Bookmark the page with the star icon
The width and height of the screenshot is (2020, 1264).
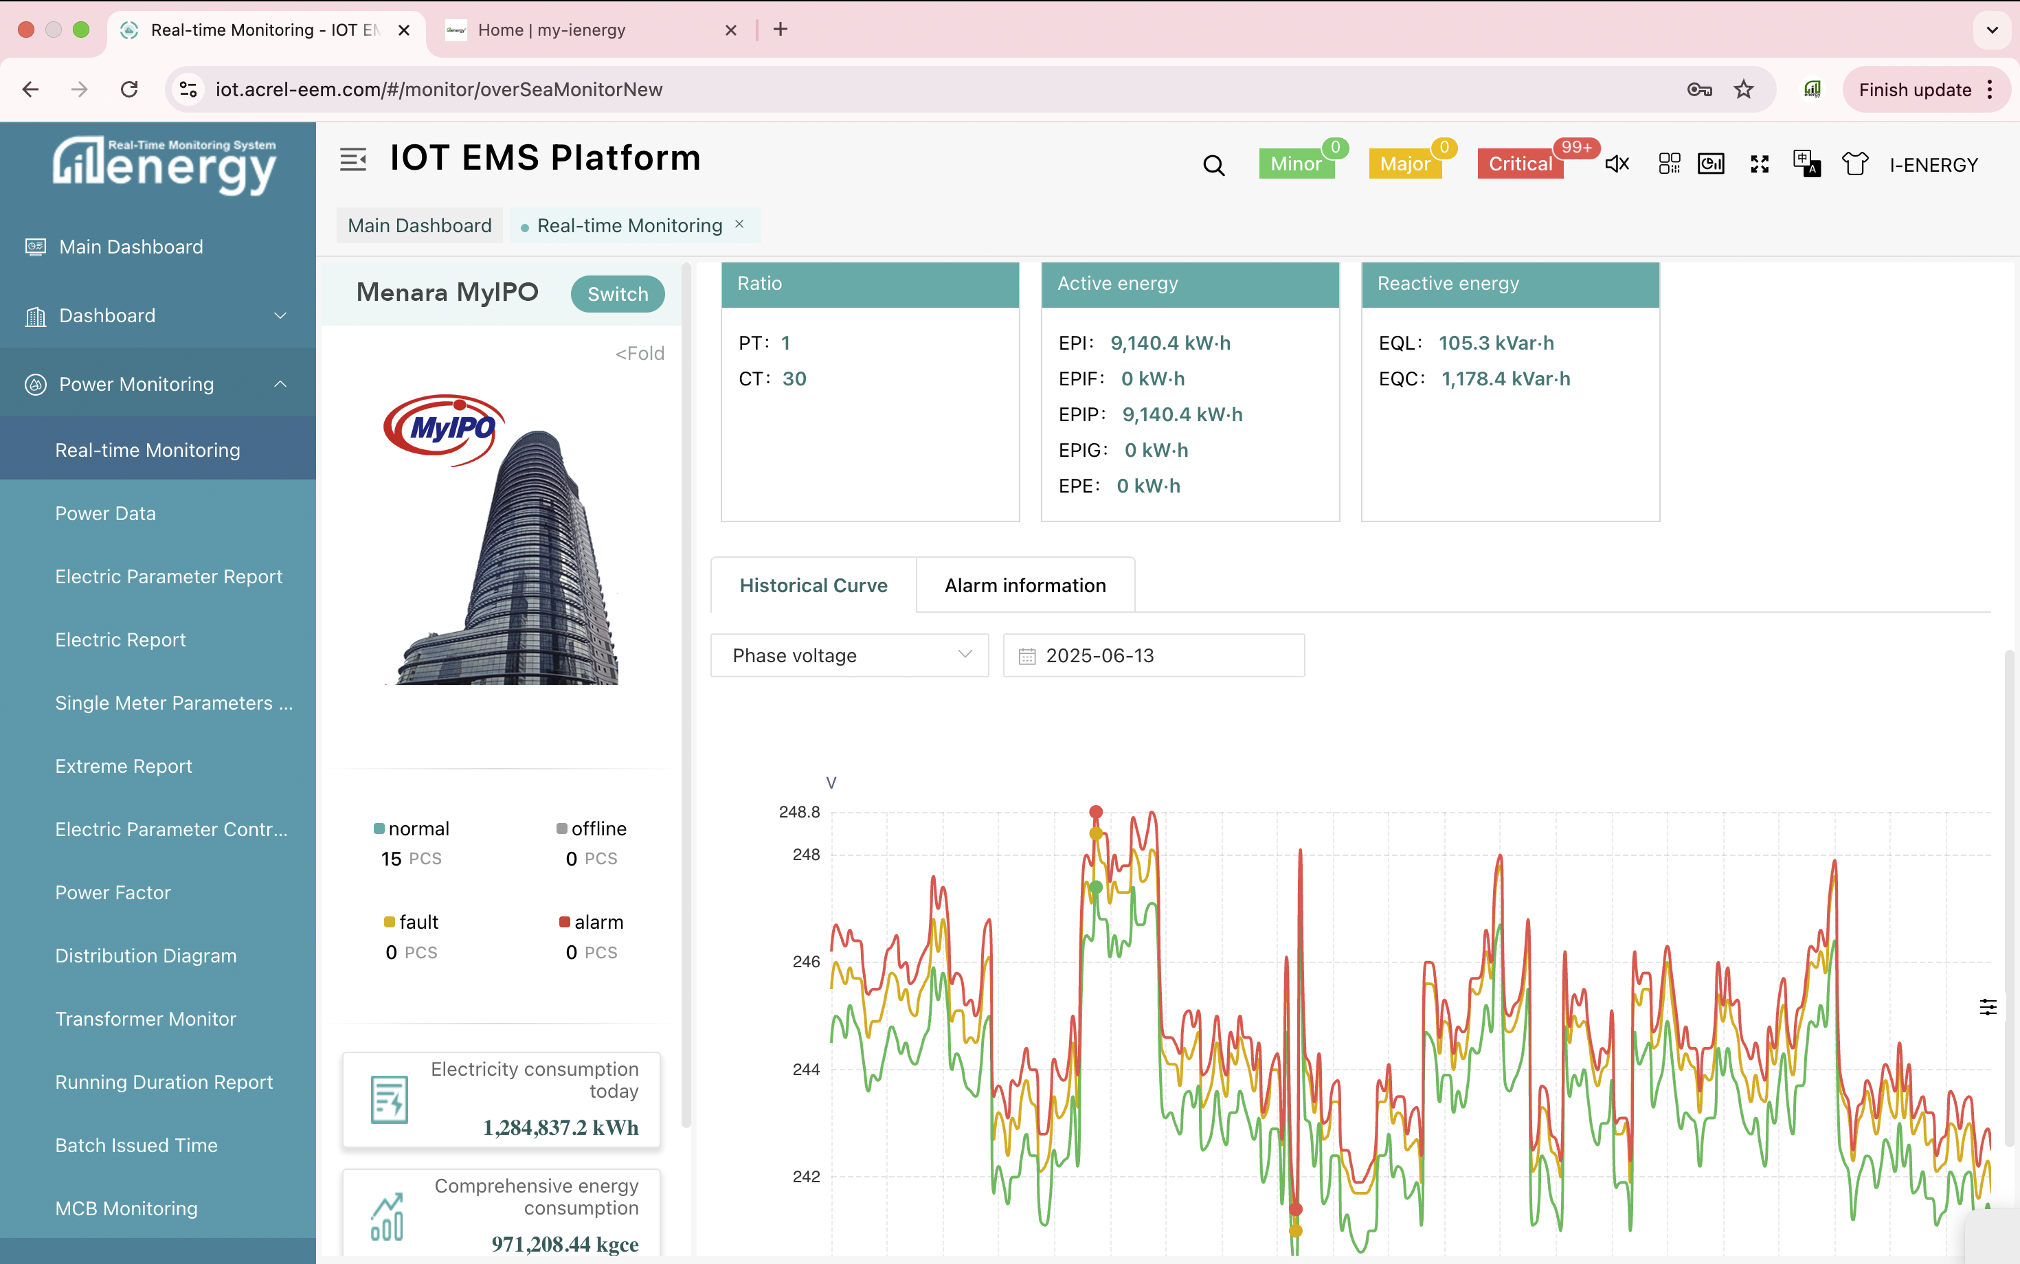[1743, 89]
